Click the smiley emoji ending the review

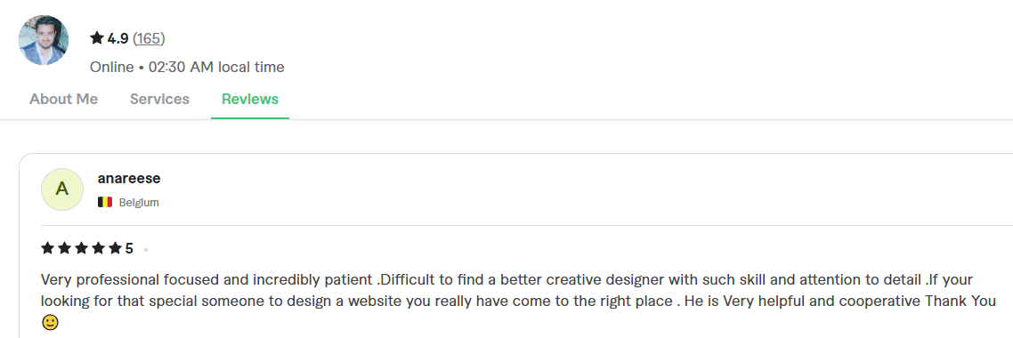(50, 322)
